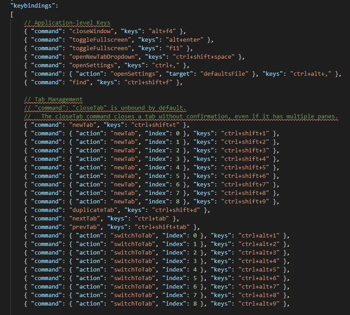
Task: Click the "ctrl+shift+tab" keys value
Action: [x=162, y=227]
